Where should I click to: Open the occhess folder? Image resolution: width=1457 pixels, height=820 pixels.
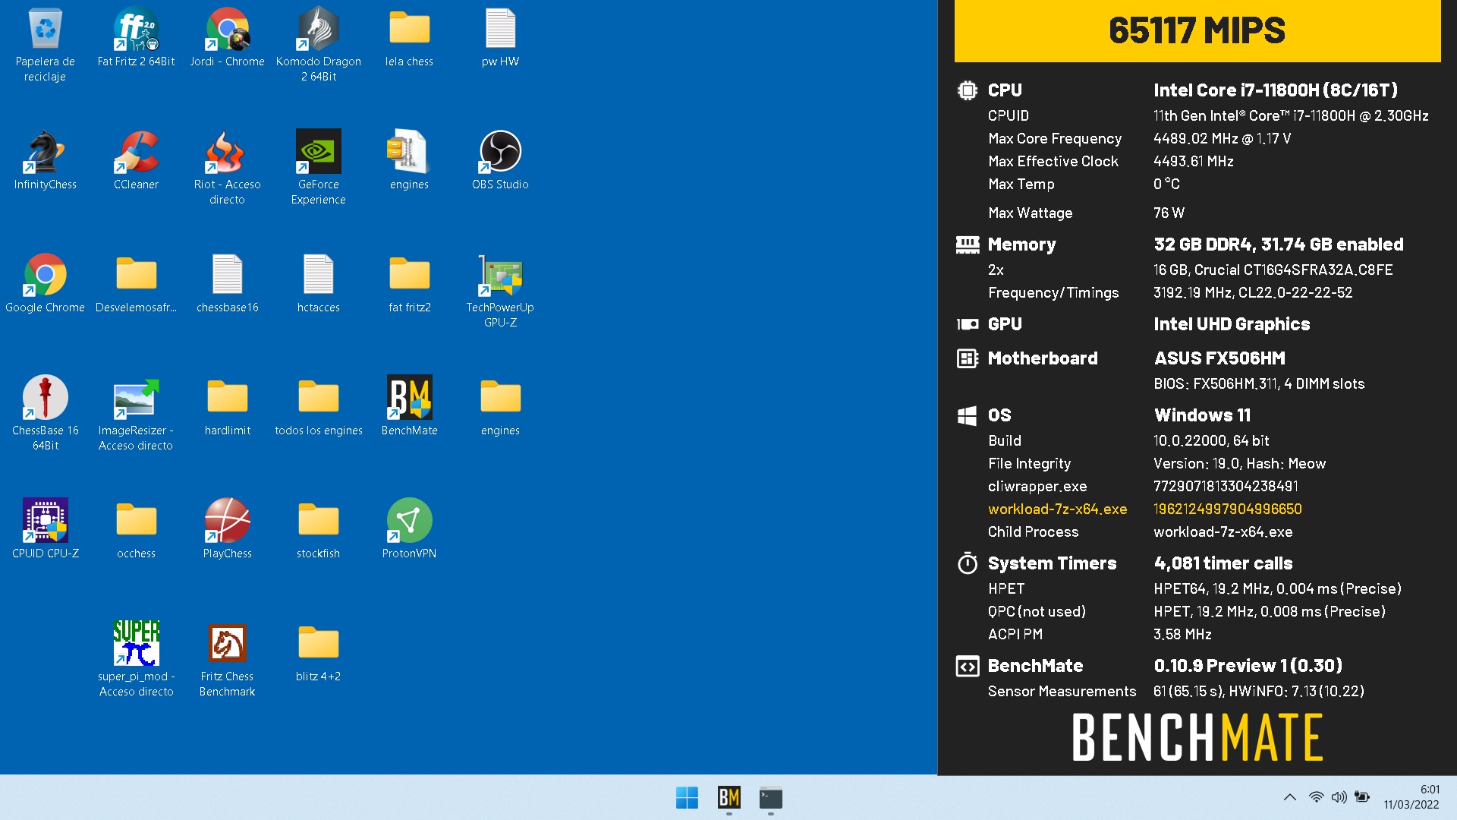tap(136, 528)
